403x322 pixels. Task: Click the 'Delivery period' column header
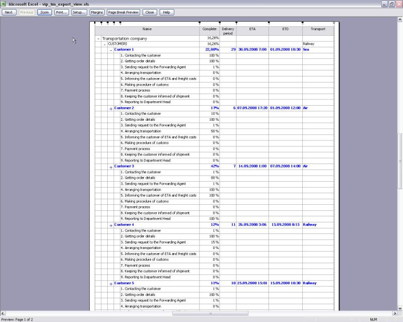point(228,31)
